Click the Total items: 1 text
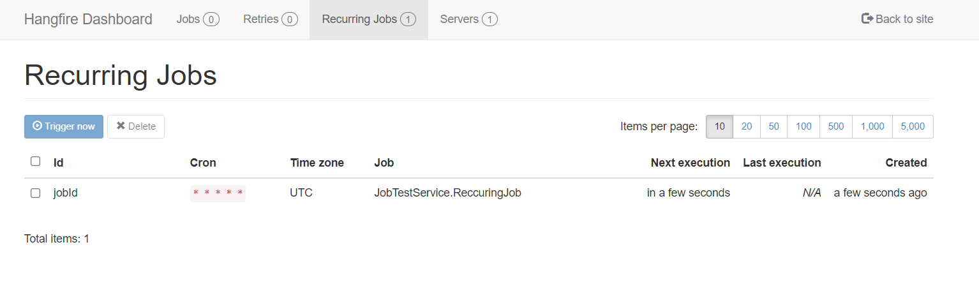979x300 pixels. (x=57, y=239)
